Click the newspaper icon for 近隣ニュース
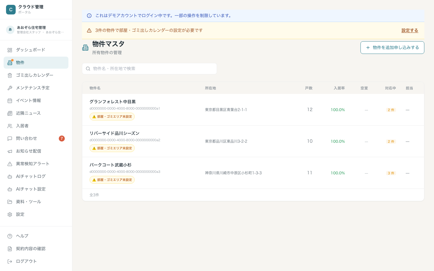The height and width of the screenshot is (271, 434). [x=10, y=113]
